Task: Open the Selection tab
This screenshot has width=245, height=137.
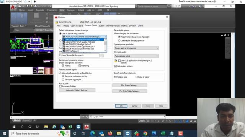Action: click(133, 26)
